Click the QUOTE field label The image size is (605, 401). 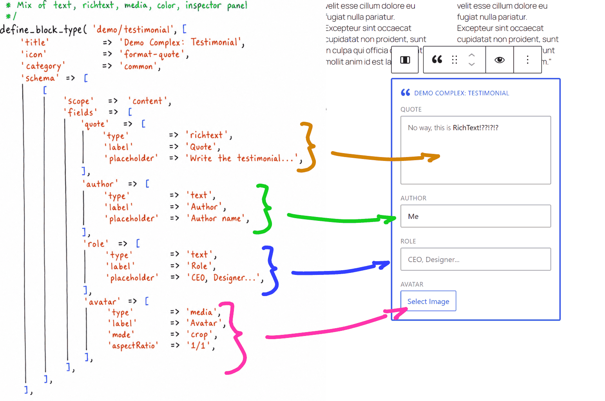(411, 110)
